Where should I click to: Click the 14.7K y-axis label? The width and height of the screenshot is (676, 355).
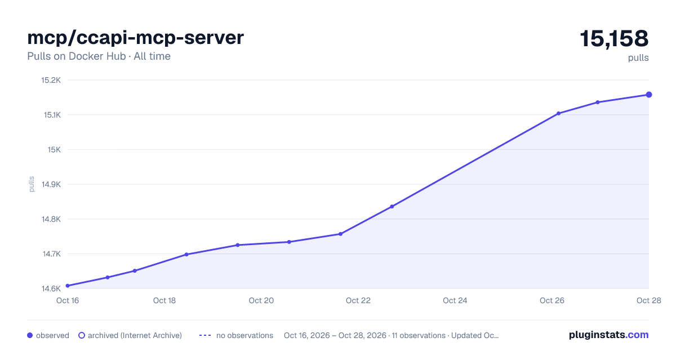(51, 254)
